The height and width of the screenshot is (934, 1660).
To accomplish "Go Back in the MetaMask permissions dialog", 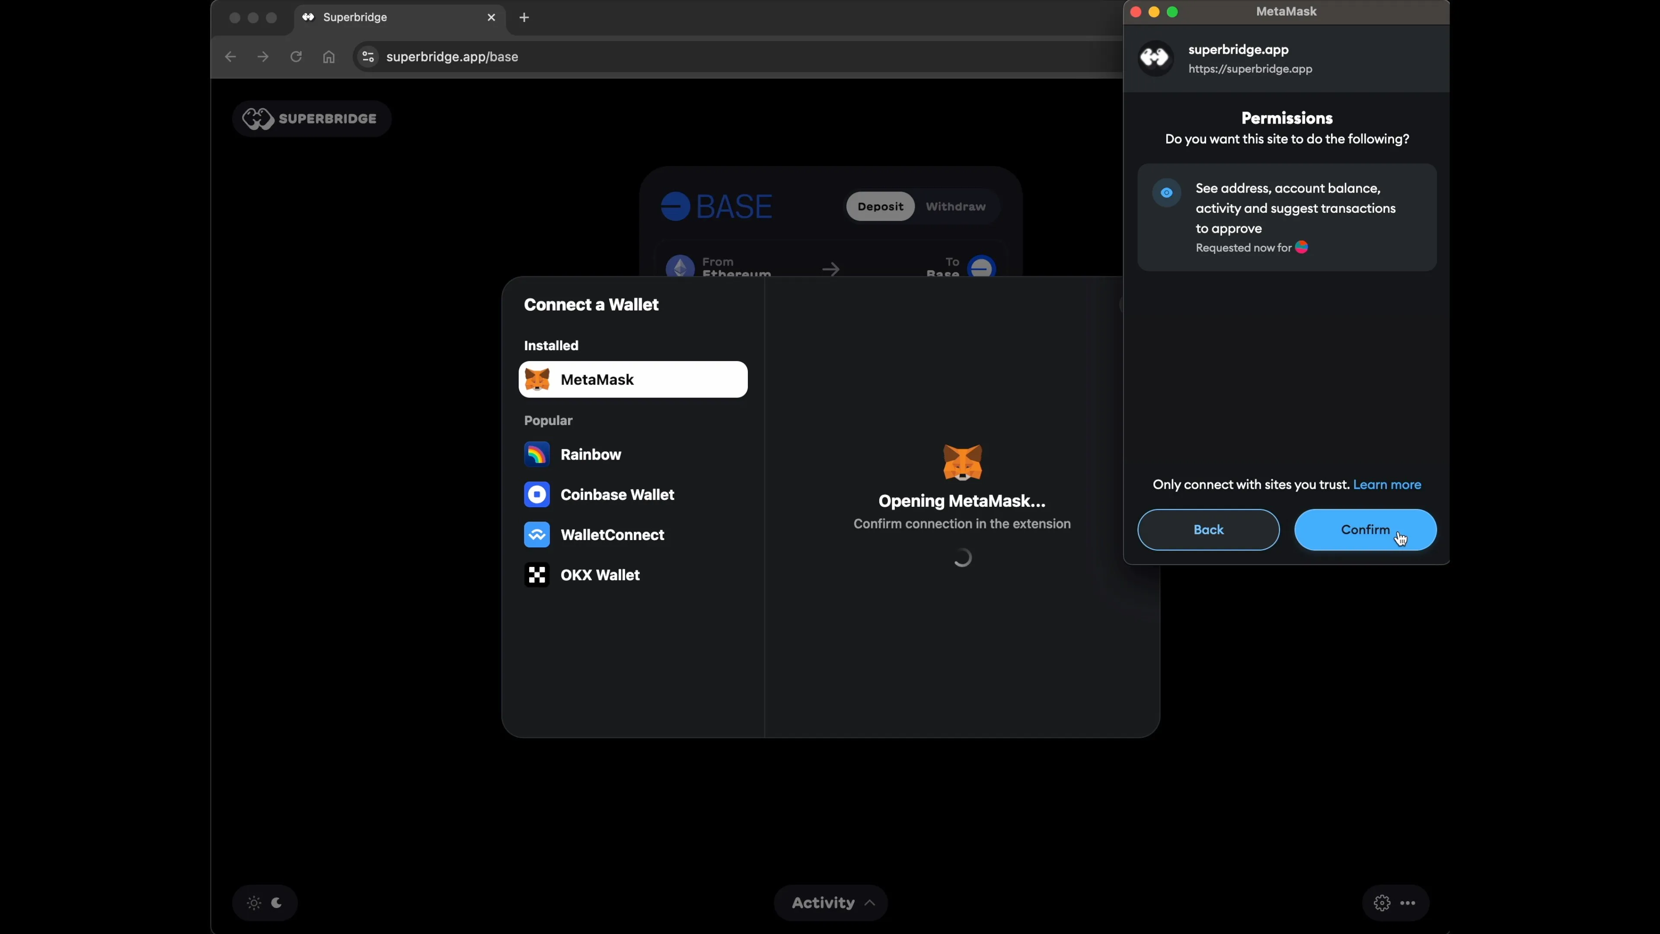I will tap(1208, 529).
